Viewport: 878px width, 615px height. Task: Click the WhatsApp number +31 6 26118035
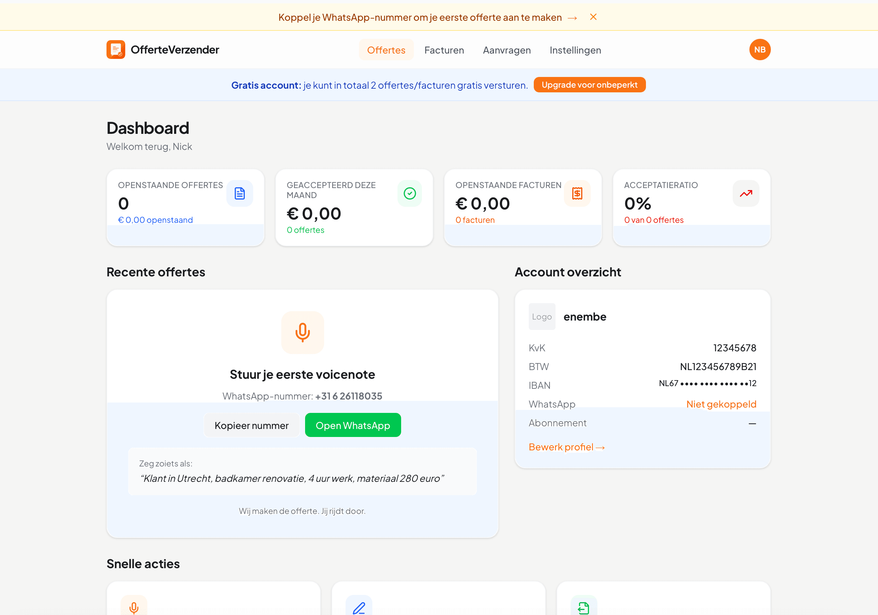tap(348, 396)
